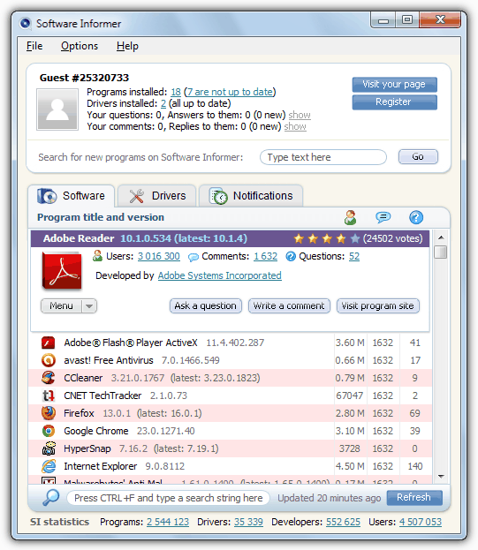Open the 52 questions link
Screen dimensions: 478x550
click(x=354, y=256)
